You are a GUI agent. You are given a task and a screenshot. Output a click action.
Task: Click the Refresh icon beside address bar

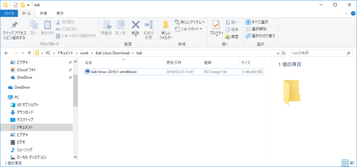pos(284,53)
